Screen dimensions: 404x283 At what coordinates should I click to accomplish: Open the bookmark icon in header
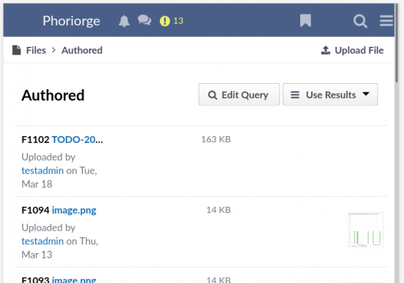(x=306, y=21)
